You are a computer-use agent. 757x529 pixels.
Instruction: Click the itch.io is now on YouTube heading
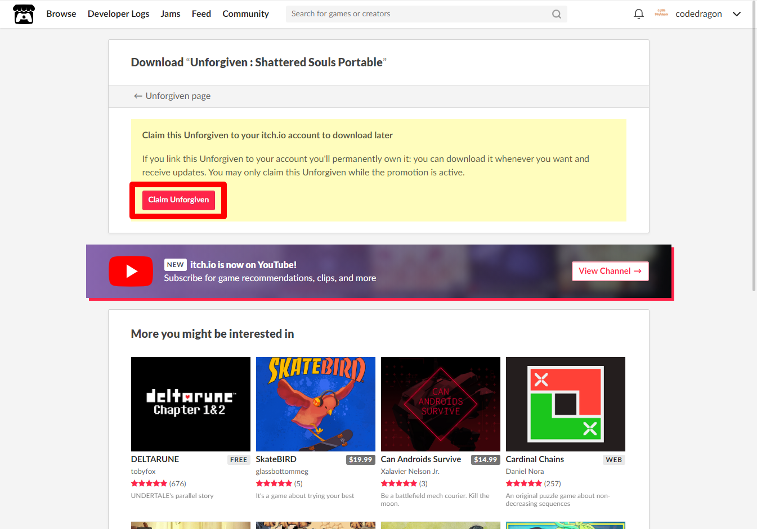point(243,265)
